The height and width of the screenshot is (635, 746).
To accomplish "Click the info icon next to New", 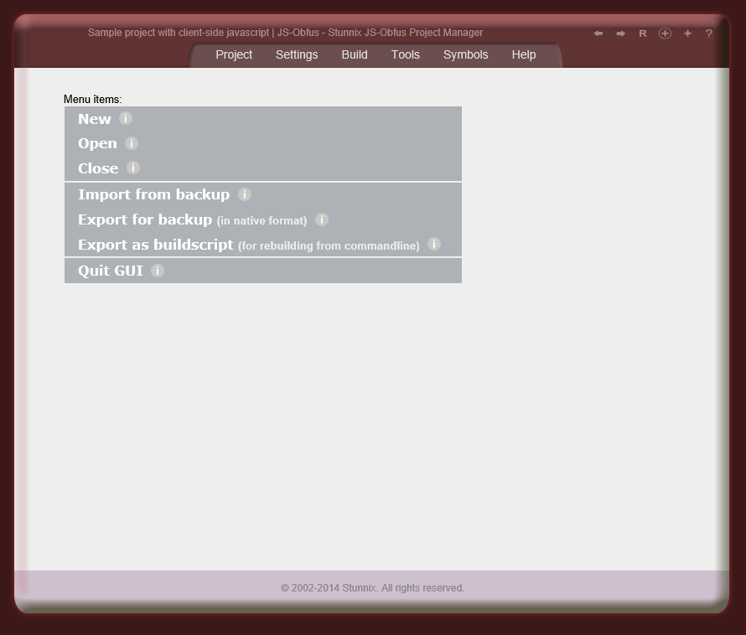I will point(126,118).
